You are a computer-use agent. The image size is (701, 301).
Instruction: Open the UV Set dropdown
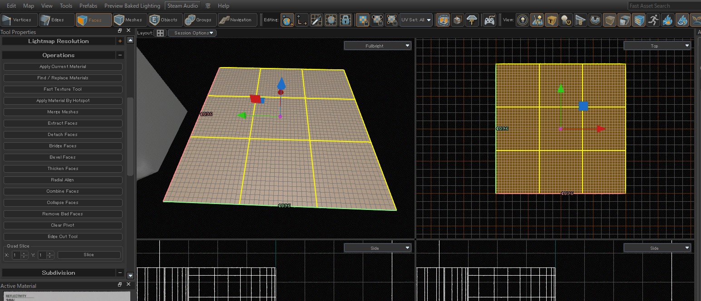pyautogui.click(x=415, y=20)
